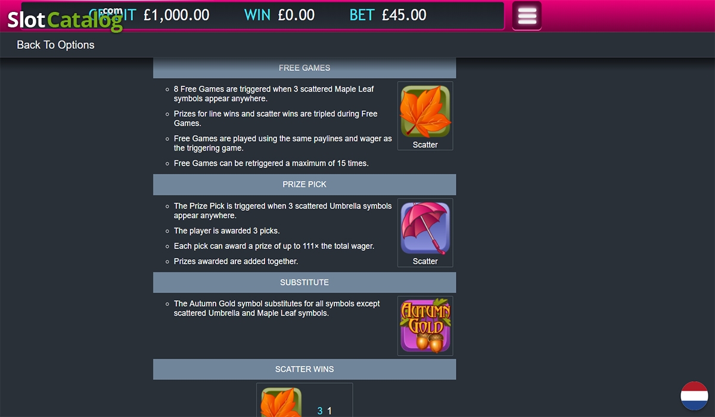Click the Scatter label under Umbrella
This screenshot has width=715, height=417.
[425, 262]
